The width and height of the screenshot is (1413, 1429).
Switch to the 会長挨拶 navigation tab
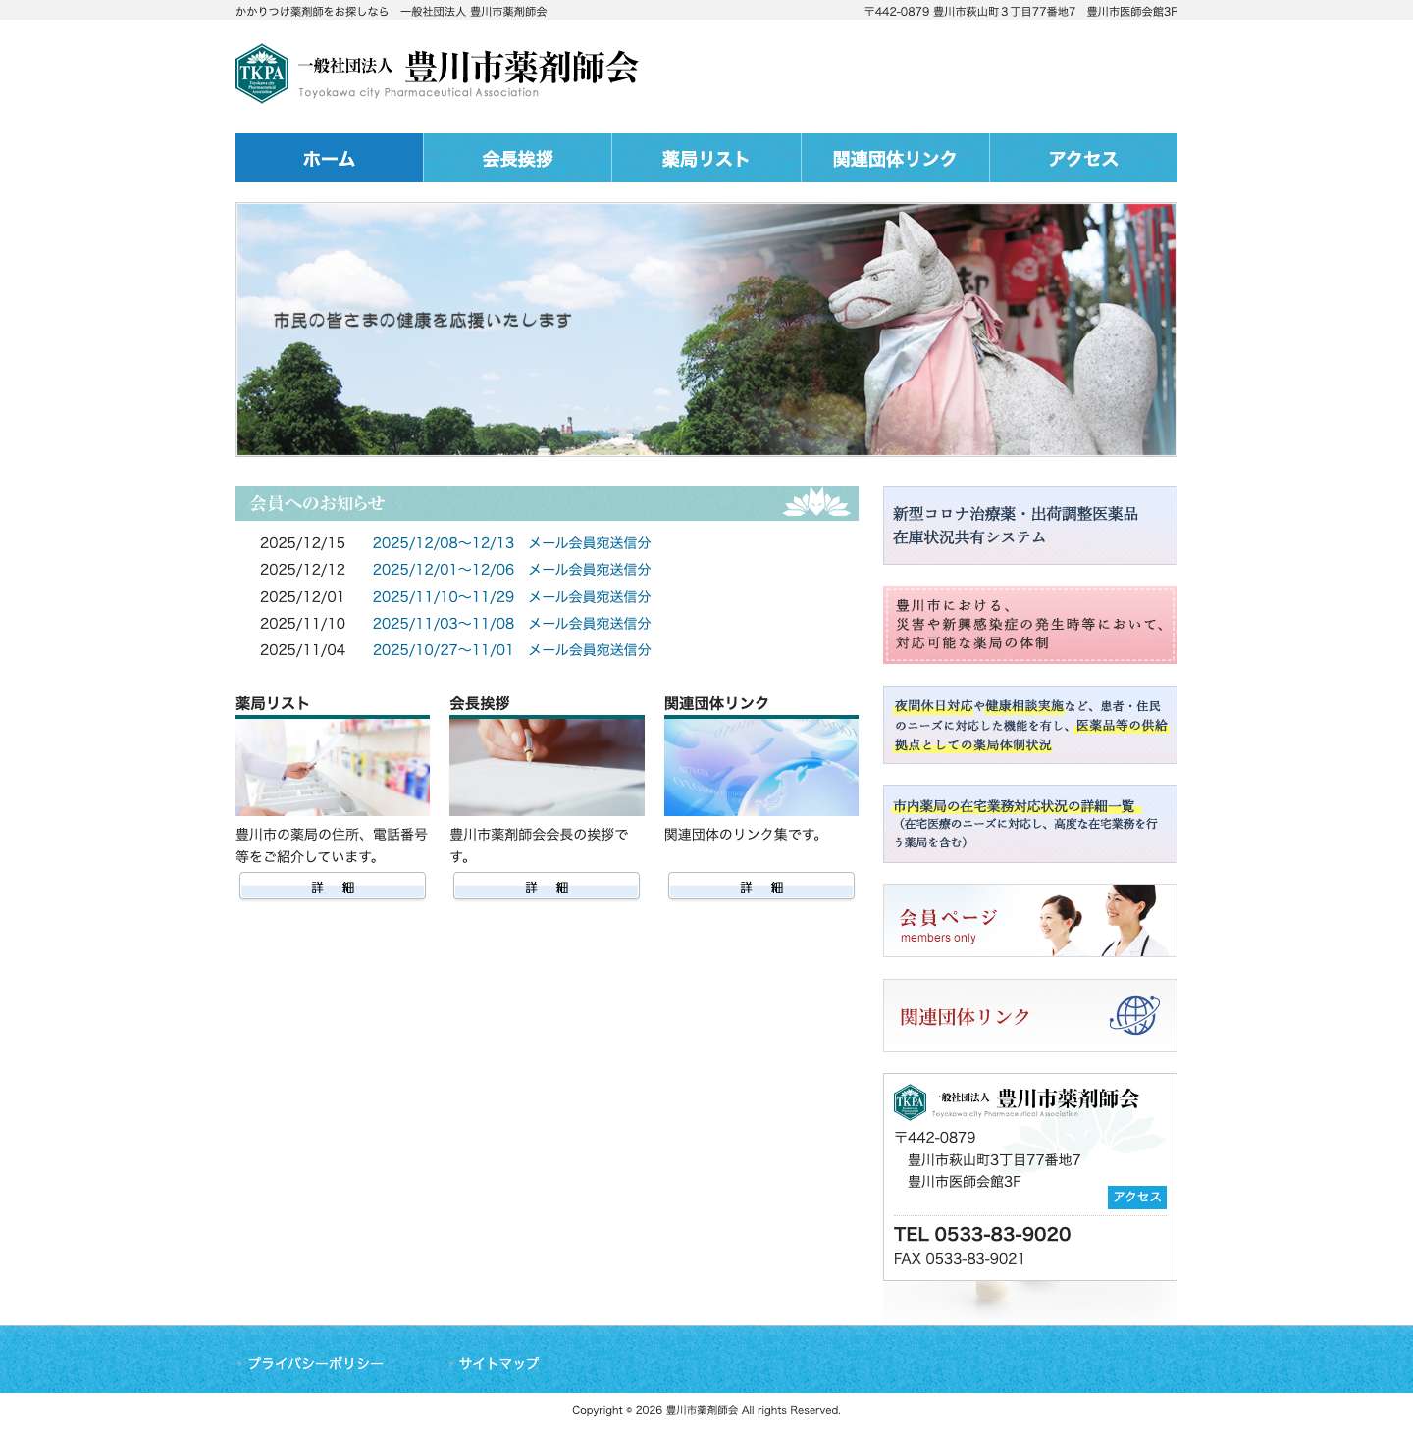(517, 158)
